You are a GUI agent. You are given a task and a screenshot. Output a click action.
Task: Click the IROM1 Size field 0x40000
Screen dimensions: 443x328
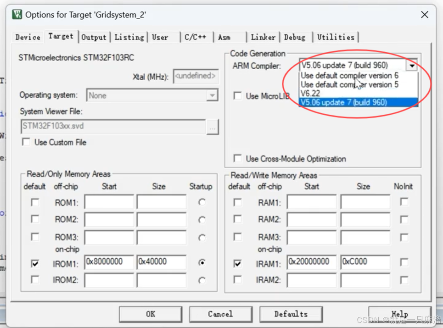[x=161, y=262]
